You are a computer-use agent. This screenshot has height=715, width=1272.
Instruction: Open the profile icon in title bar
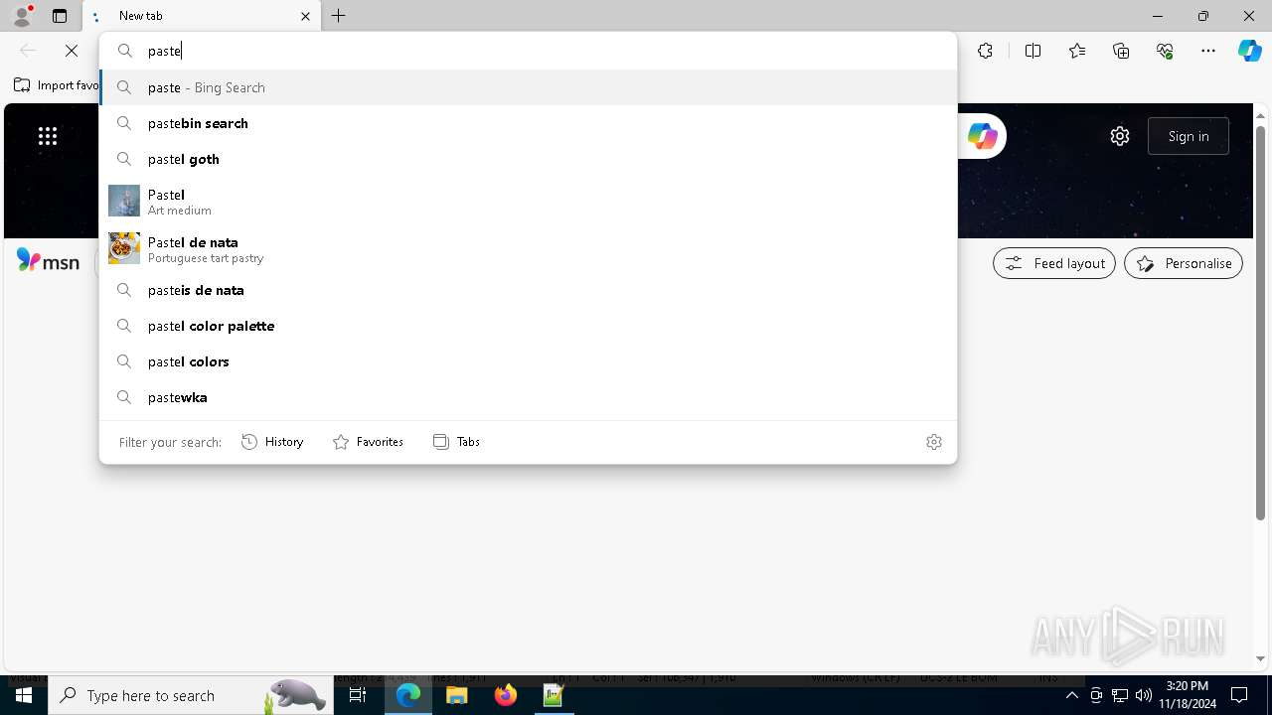22,16
